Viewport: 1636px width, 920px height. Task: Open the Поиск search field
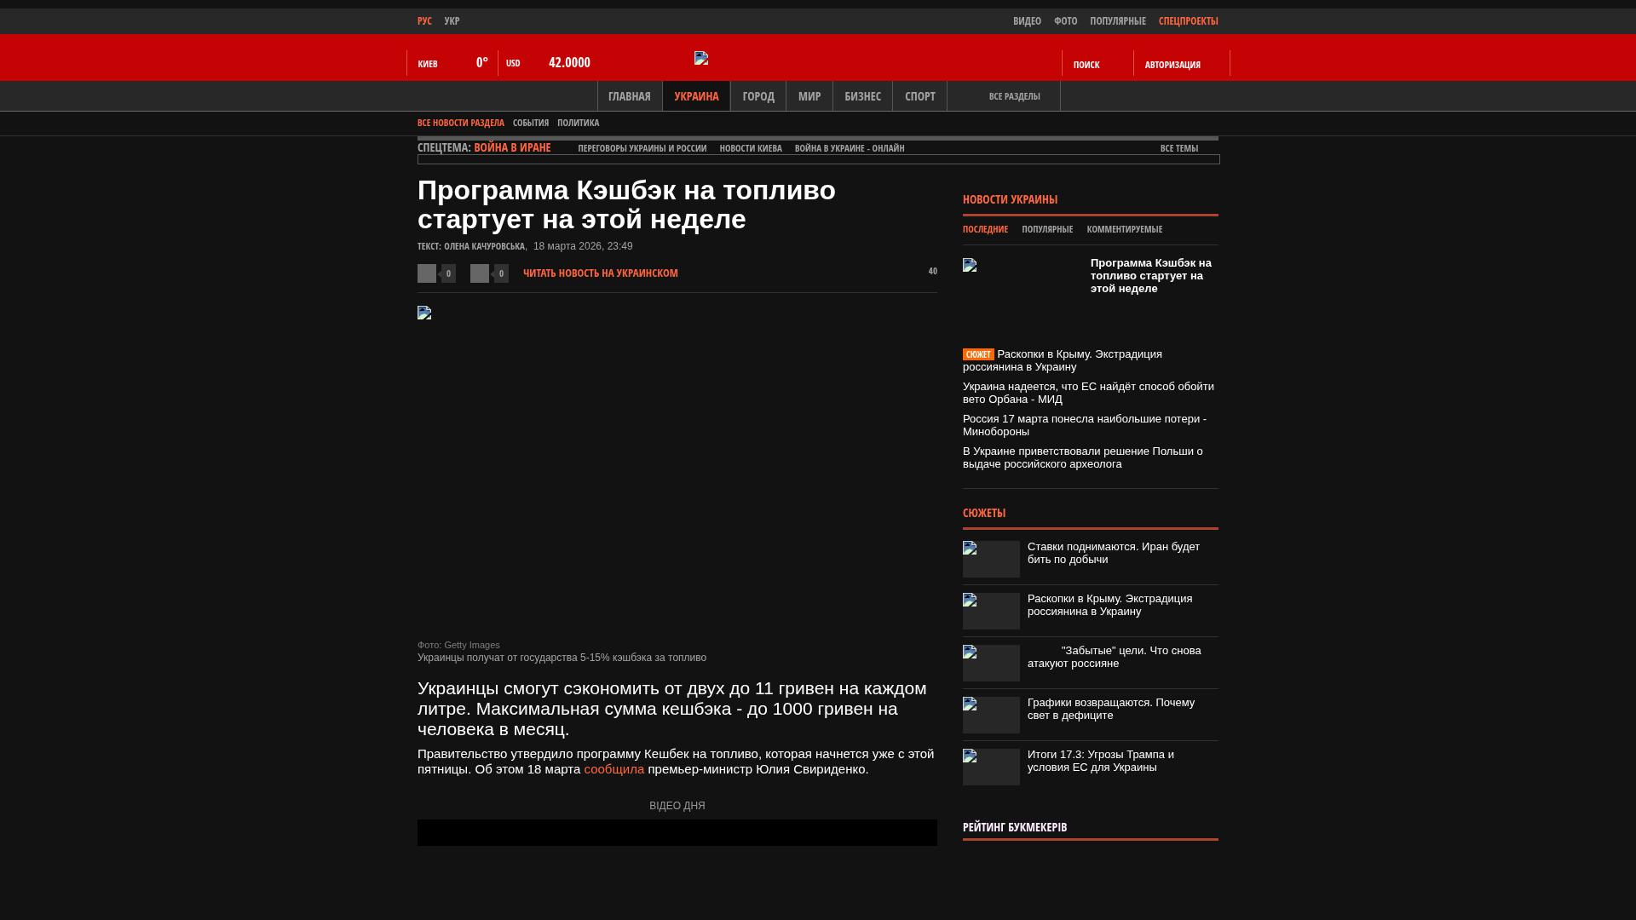[1086, 65]
